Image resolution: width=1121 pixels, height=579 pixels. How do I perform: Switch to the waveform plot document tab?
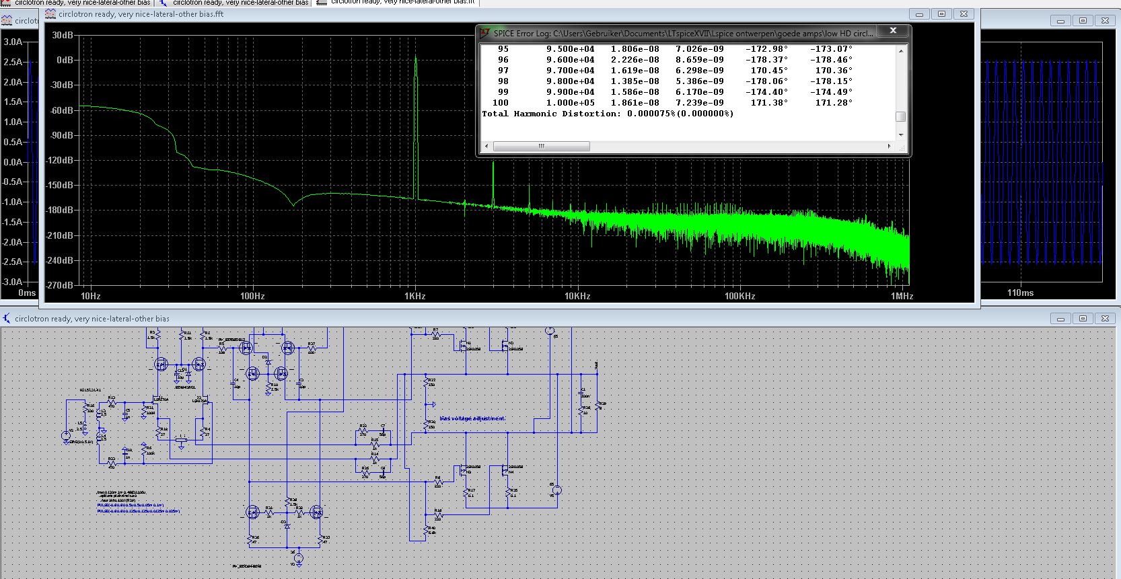pos(77,3)
